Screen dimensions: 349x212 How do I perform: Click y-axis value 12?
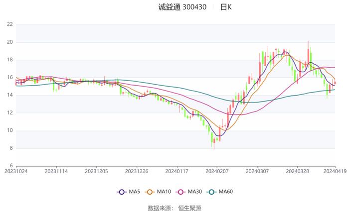click(x=10, y=112)
